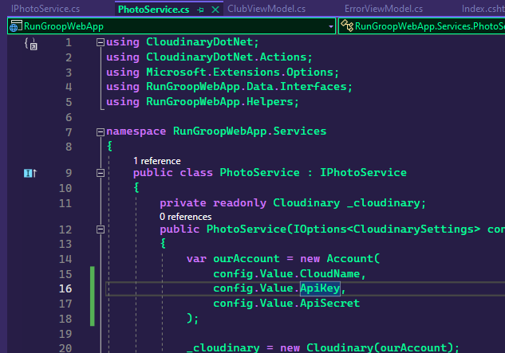Click the highlighted ApiKey identifier
Image resolution: width=505 pixels, height=353 pixels.
[x=320, y=288]
